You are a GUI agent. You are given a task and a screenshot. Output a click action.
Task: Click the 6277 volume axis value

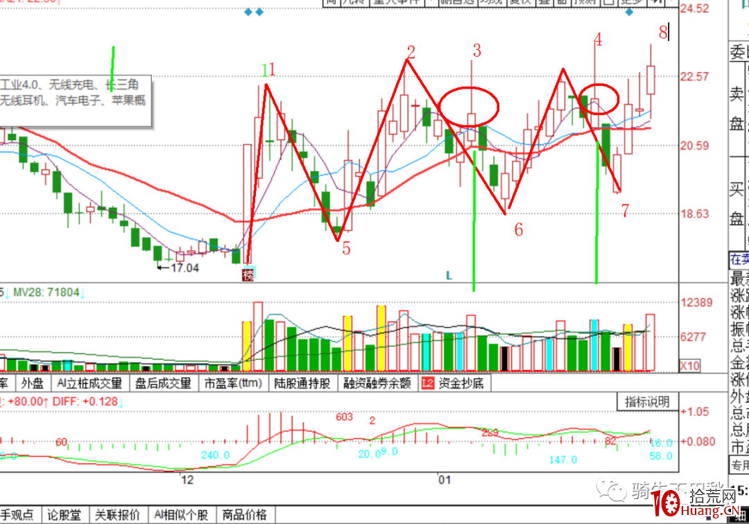[693, 337]
